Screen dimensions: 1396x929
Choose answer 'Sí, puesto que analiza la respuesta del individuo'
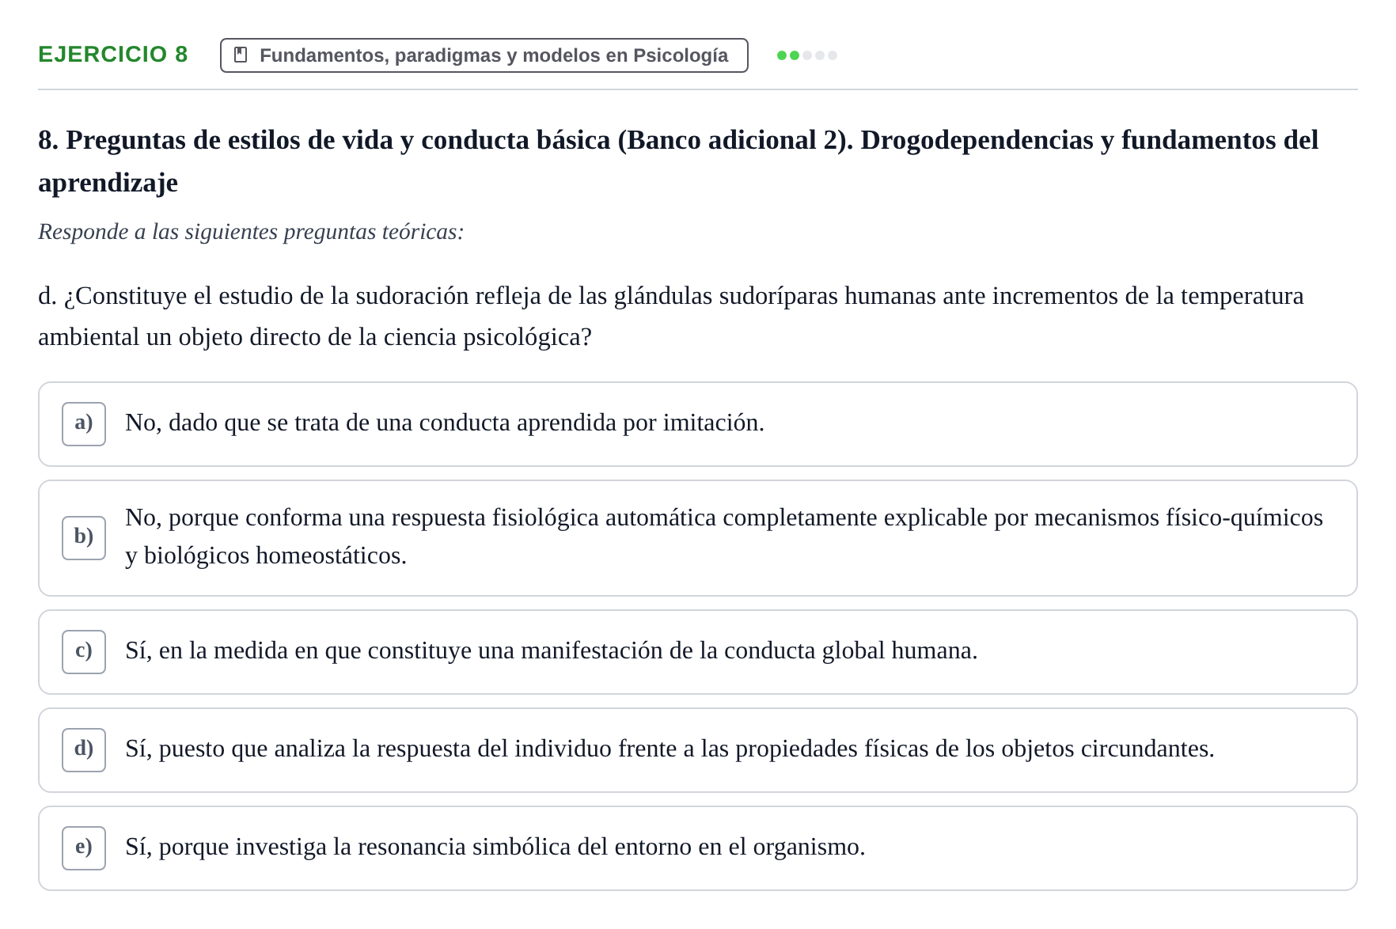697,750
